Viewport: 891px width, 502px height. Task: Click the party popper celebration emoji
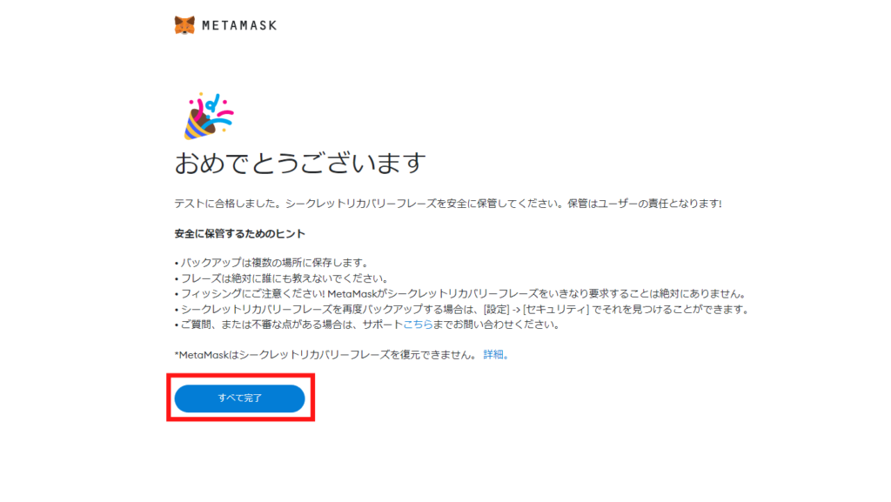pos(209,116)
